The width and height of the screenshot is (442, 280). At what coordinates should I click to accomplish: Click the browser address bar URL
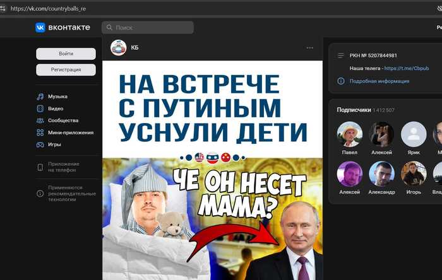tap(57, 8)
